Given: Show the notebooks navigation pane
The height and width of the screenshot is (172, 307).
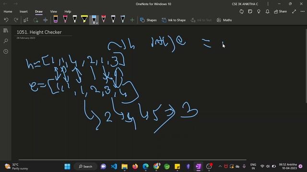Looking at the screenshot, I should coord(6,31).
